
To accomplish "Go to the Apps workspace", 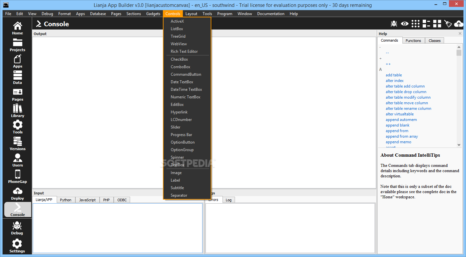I will click(x=17, y=61).
